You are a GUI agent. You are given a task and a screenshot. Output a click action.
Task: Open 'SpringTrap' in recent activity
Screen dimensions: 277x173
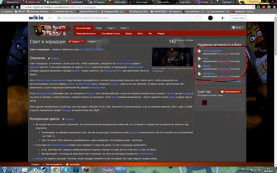click(208, 74)
